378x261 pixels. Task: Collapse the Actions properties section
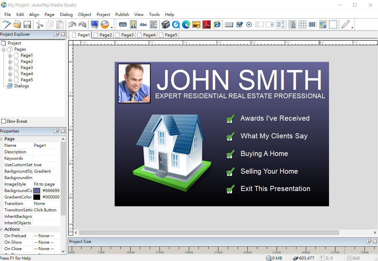pos(1,229)
